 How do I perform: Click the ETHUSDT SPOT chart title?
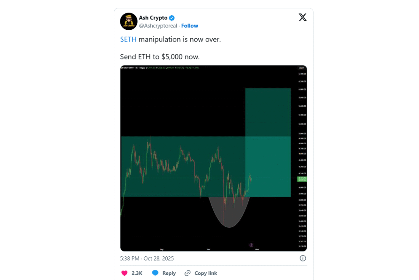point(127,68)
